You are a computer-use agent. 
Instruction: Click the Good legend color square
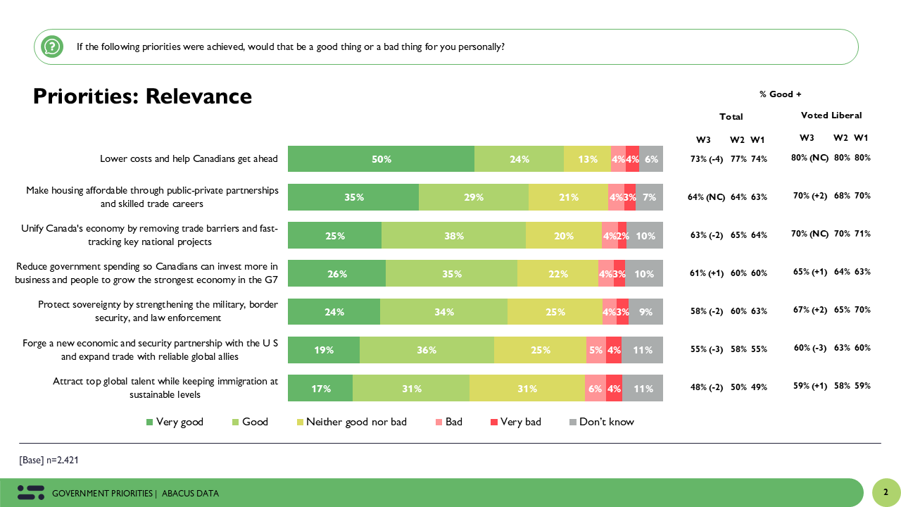236,423
